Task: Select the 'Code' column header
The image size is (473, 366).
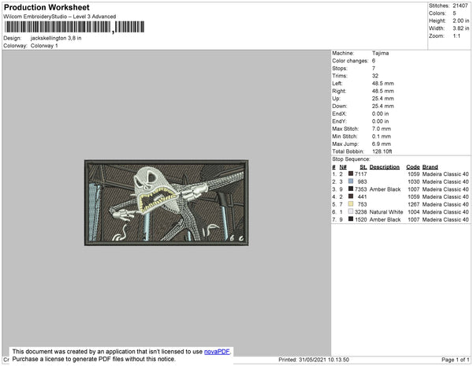Action: click(x=413, y=167)
